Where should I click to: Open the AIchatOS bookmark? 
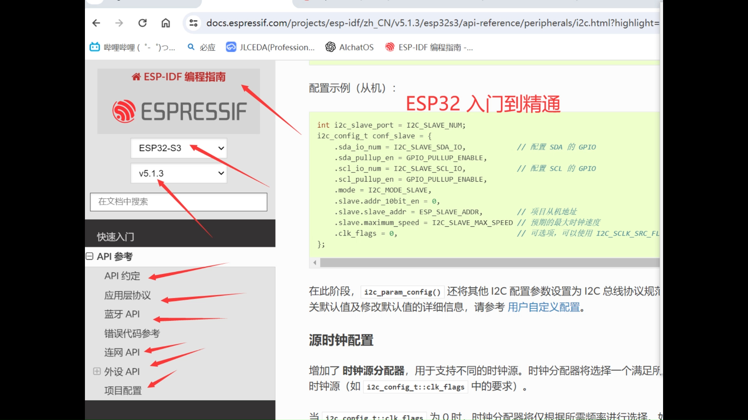click(349, 47)
